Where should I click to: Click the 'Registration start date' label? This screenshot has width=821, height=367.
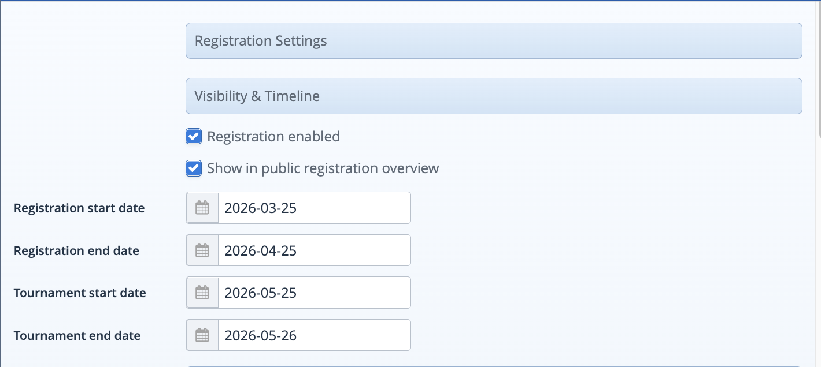79,208
